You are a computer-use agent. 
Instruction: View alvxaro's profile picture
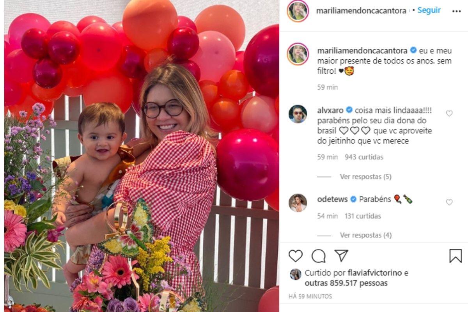pos(298,114)
